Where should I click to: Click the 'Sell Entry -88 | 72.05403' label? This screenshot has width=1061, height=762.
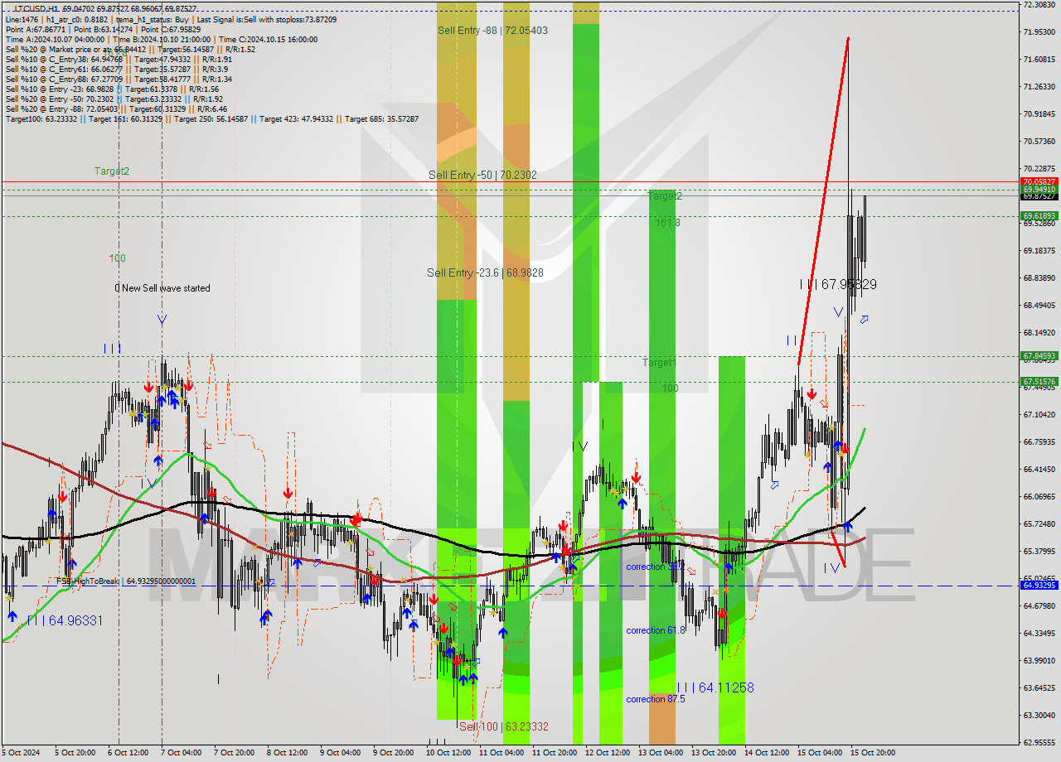pos(492,30)
